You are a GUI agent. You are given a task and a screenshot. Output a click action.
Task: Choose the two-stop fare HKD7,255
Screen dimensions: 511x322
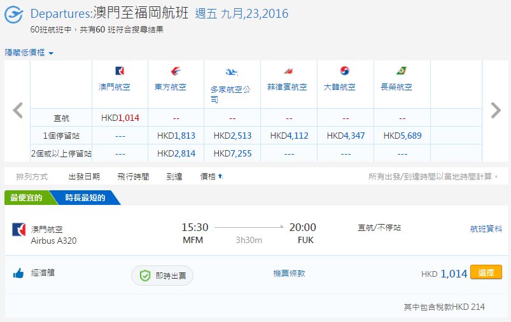(x=232, y=153)
